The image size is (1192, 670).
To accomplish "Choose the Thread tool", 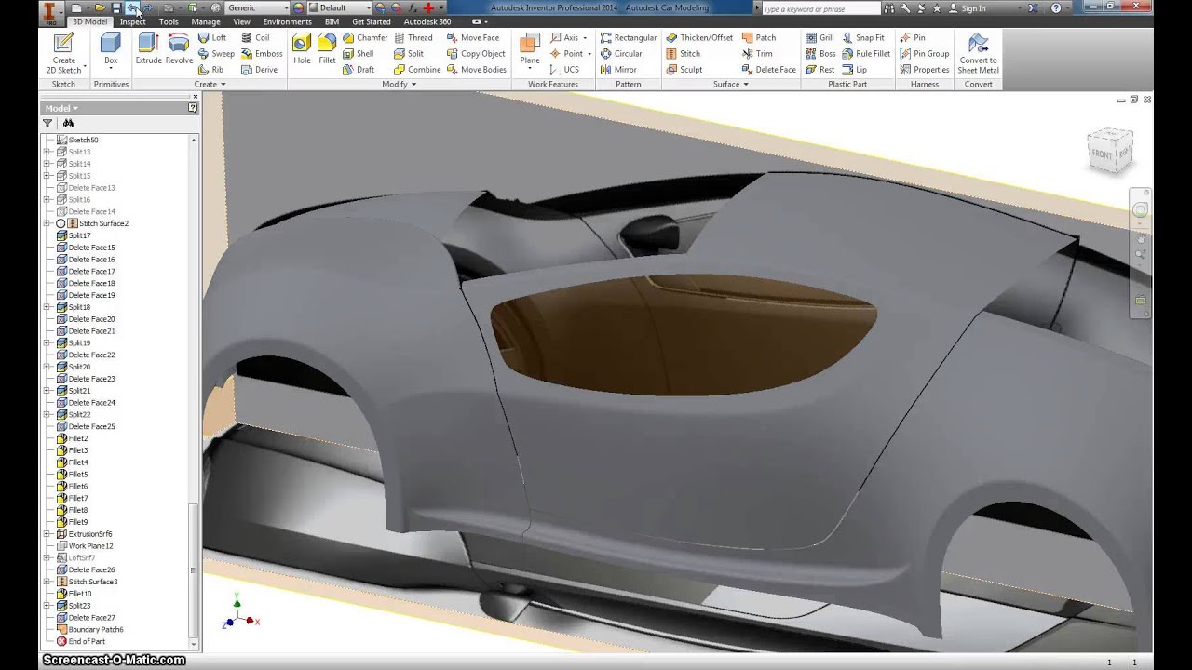I will point(413,38).
